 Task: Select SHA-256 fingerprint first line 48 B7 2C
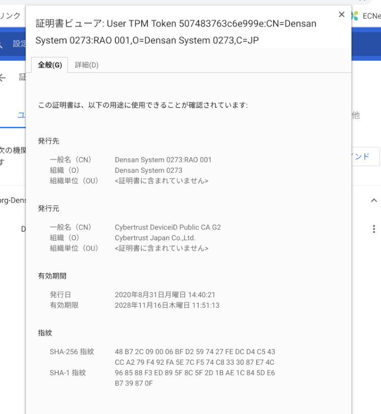(x=195, y=352)
